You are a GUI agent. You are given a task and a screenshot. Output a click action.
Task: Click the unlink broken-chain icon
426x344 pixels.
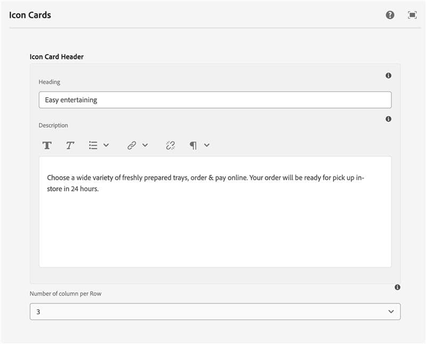[170, 145]
